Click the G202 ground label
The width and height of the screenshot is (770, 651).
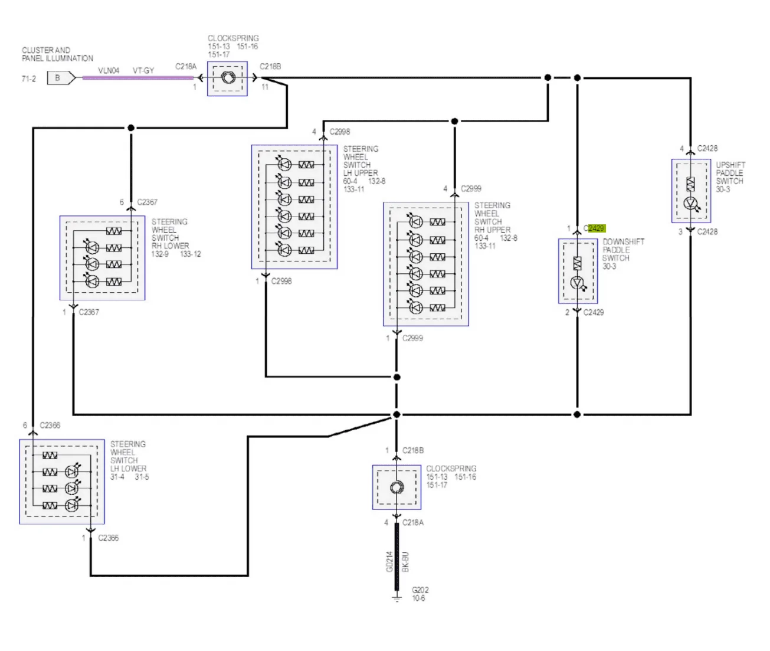[420, 590]
